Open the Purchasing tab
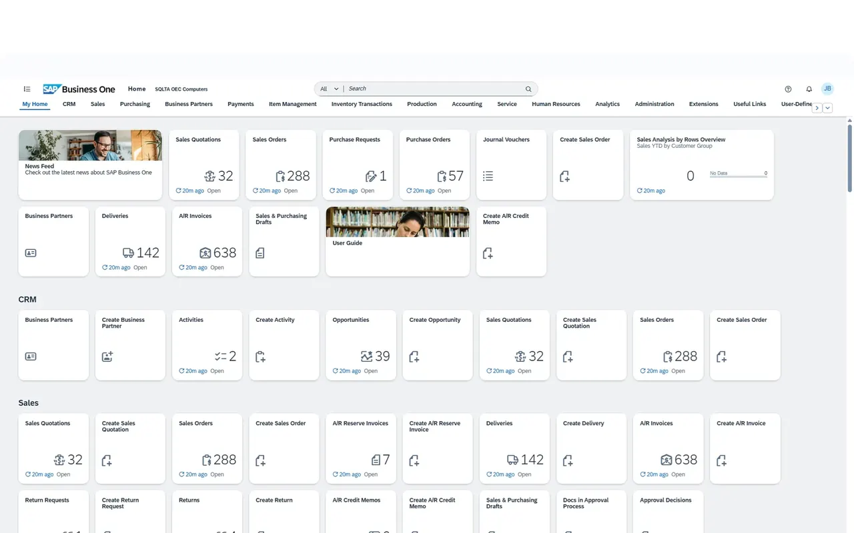This screenshot has width=854, height=533. [x=135, y=104]
